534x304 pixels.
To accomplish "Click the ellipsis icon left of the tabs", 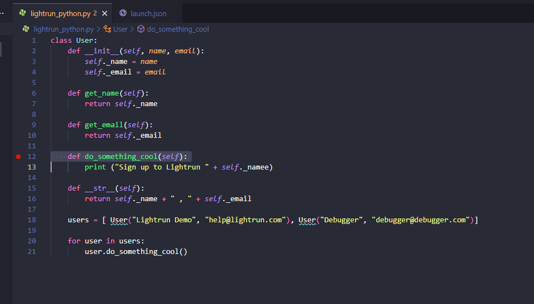I will pos(3,13).
